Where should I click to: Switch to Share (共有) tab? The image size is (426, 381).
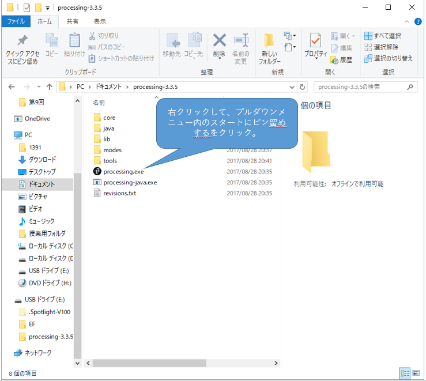point(73,21)
